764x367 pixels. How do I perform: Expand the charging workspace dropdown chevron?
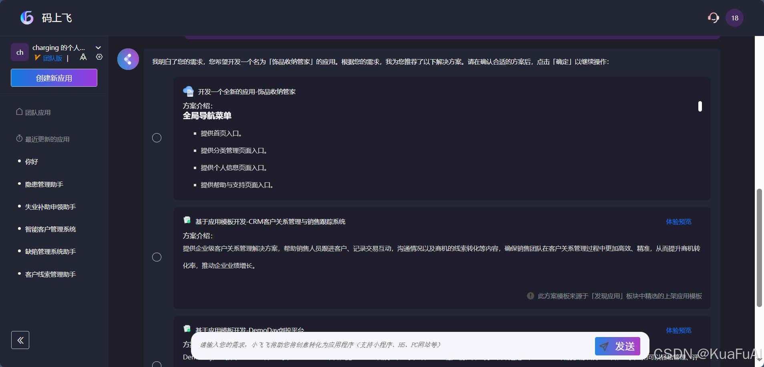pyautogui.click(x=99, y=48)
